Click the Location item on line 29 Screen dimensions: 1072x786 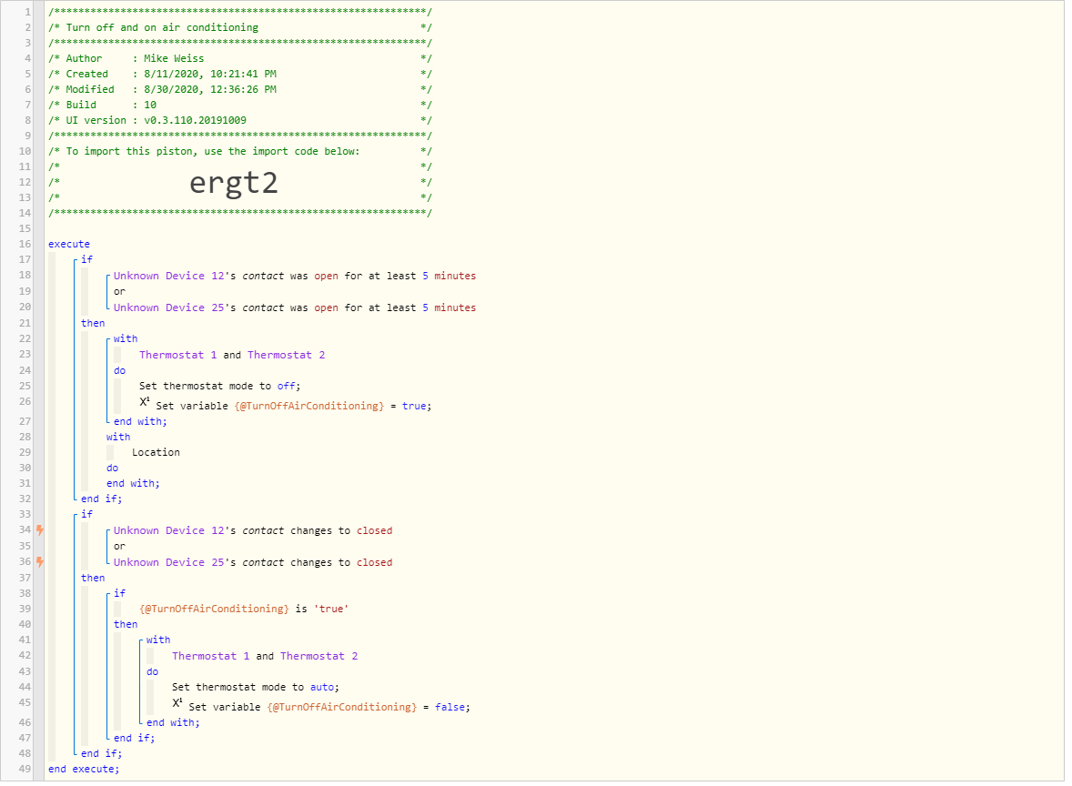156,452
